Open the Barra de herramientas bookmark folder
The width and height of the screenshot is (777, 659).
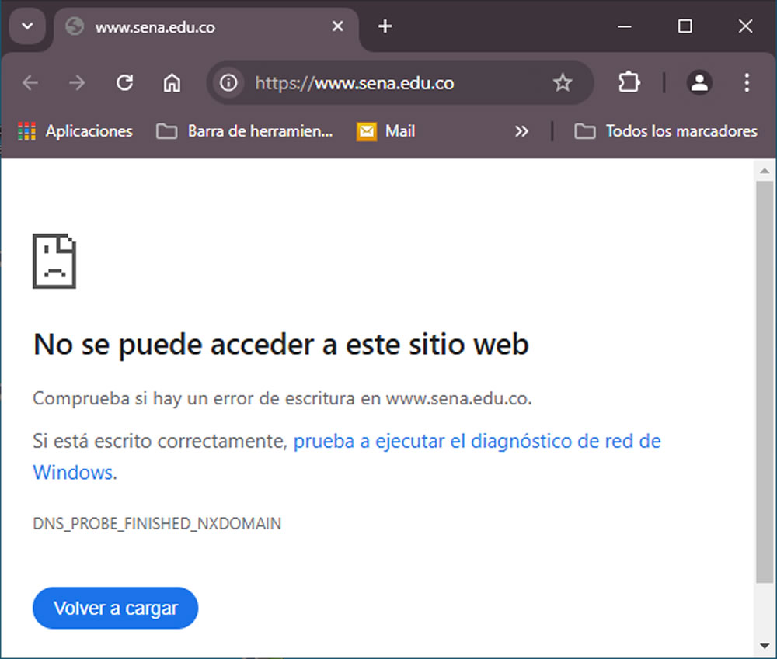coord(244,131)
